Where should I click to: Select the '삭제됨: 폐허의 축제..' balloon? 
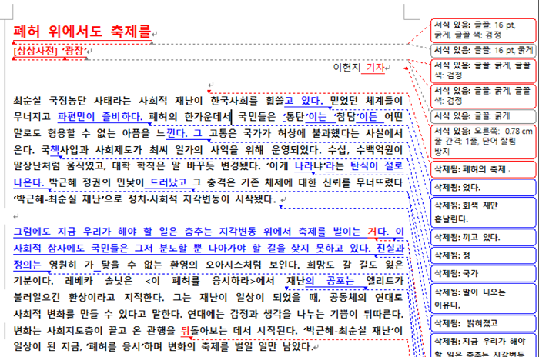coord(483,169)
